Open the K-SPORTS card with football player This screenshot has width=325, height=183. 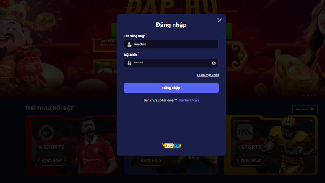pos(71,145)
